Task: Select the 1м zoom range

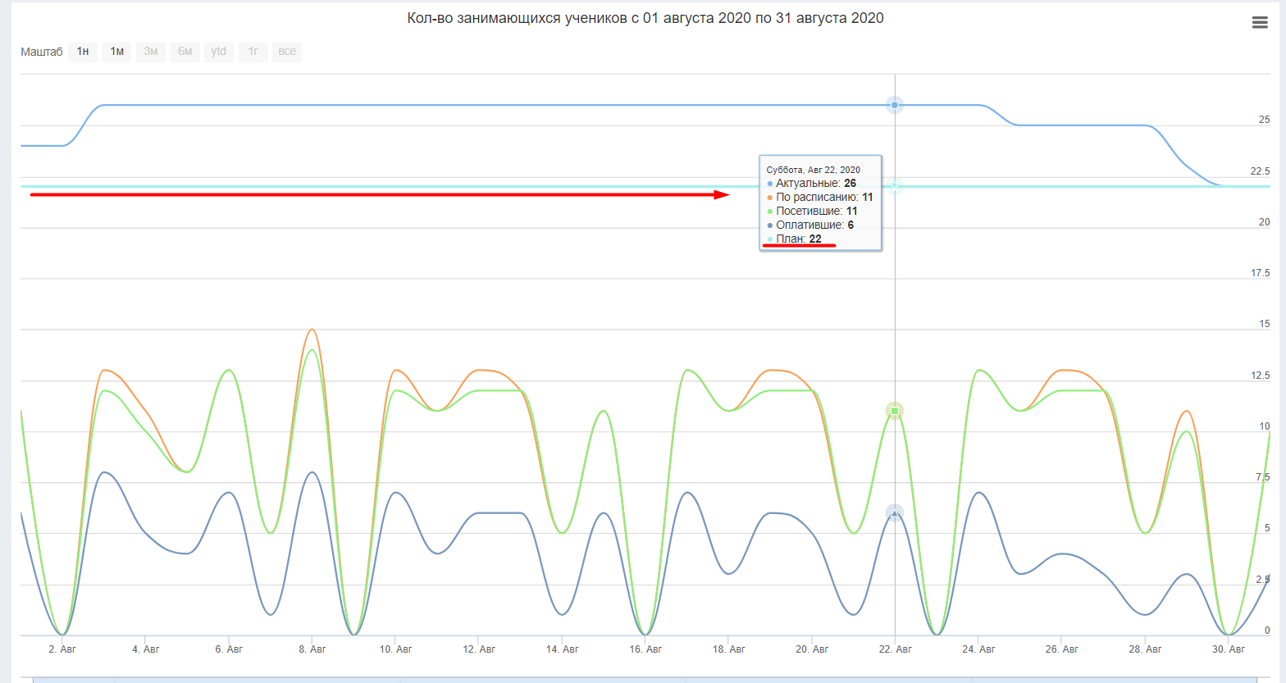Action: [x=116, y=52]
